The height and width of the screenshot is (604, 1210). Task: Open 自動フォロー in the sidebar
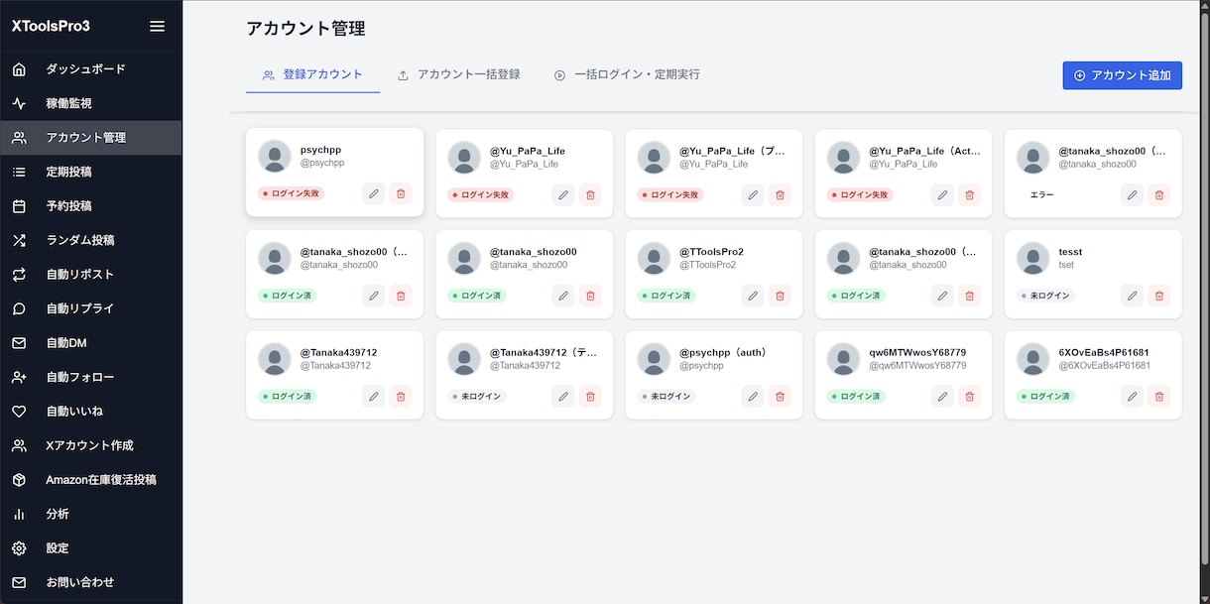90,377
